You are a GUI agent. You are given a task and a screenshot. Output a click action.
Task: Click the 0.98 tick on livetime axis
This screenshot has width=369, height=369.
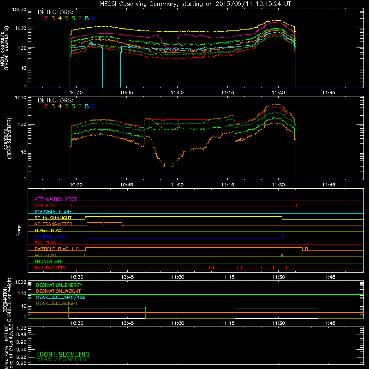click(21, 335)
